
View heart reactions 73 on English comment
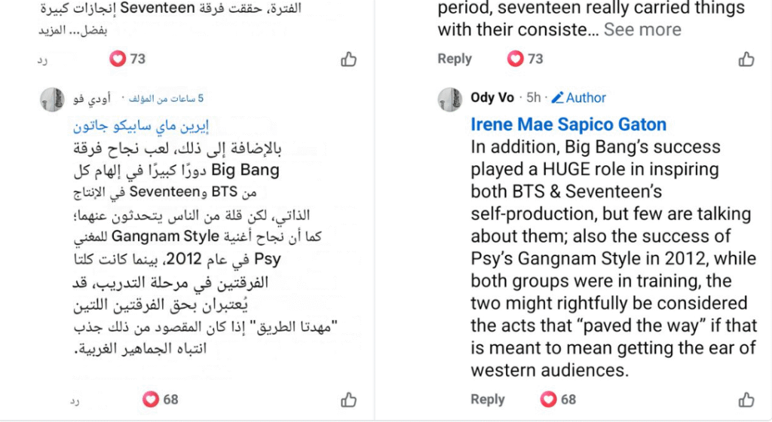click(x=525, y=59)
